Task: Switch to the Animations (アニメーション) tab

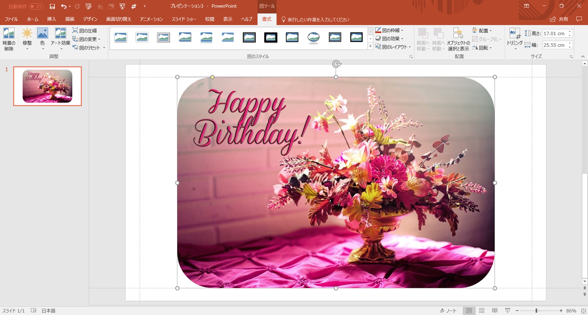Action: 151,19
